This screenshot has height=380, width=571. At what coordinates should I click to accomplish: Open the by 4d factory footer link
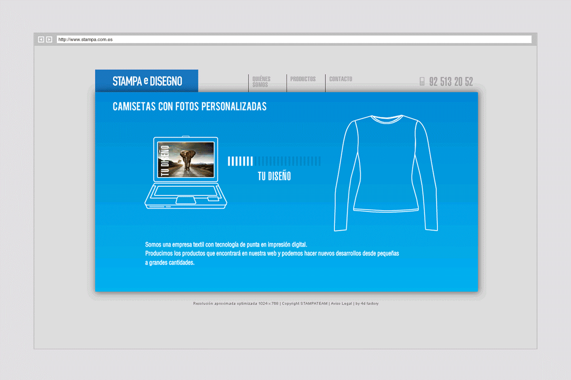point(367,304)
